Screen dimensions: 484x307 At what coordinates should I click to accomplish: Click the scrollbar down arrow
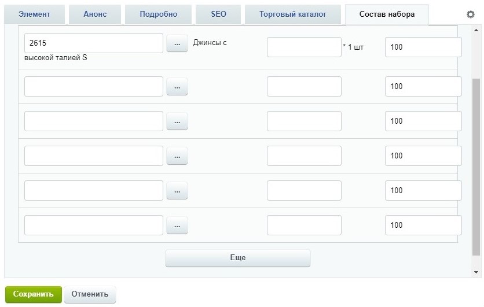[476, 272]
